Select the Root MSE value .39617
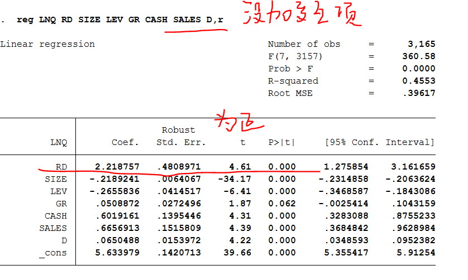The width and height of the screenshot is (468, 280). click(419, 93)
